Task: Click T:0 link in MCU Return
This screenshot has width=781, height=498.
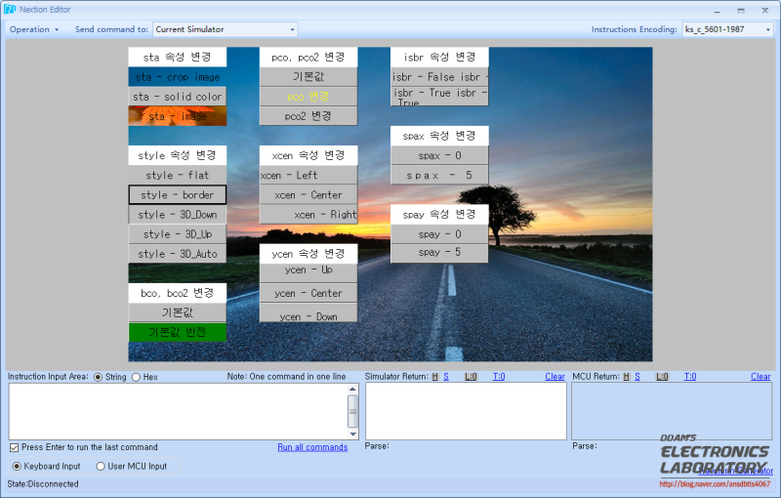Action: click(690, 377)
